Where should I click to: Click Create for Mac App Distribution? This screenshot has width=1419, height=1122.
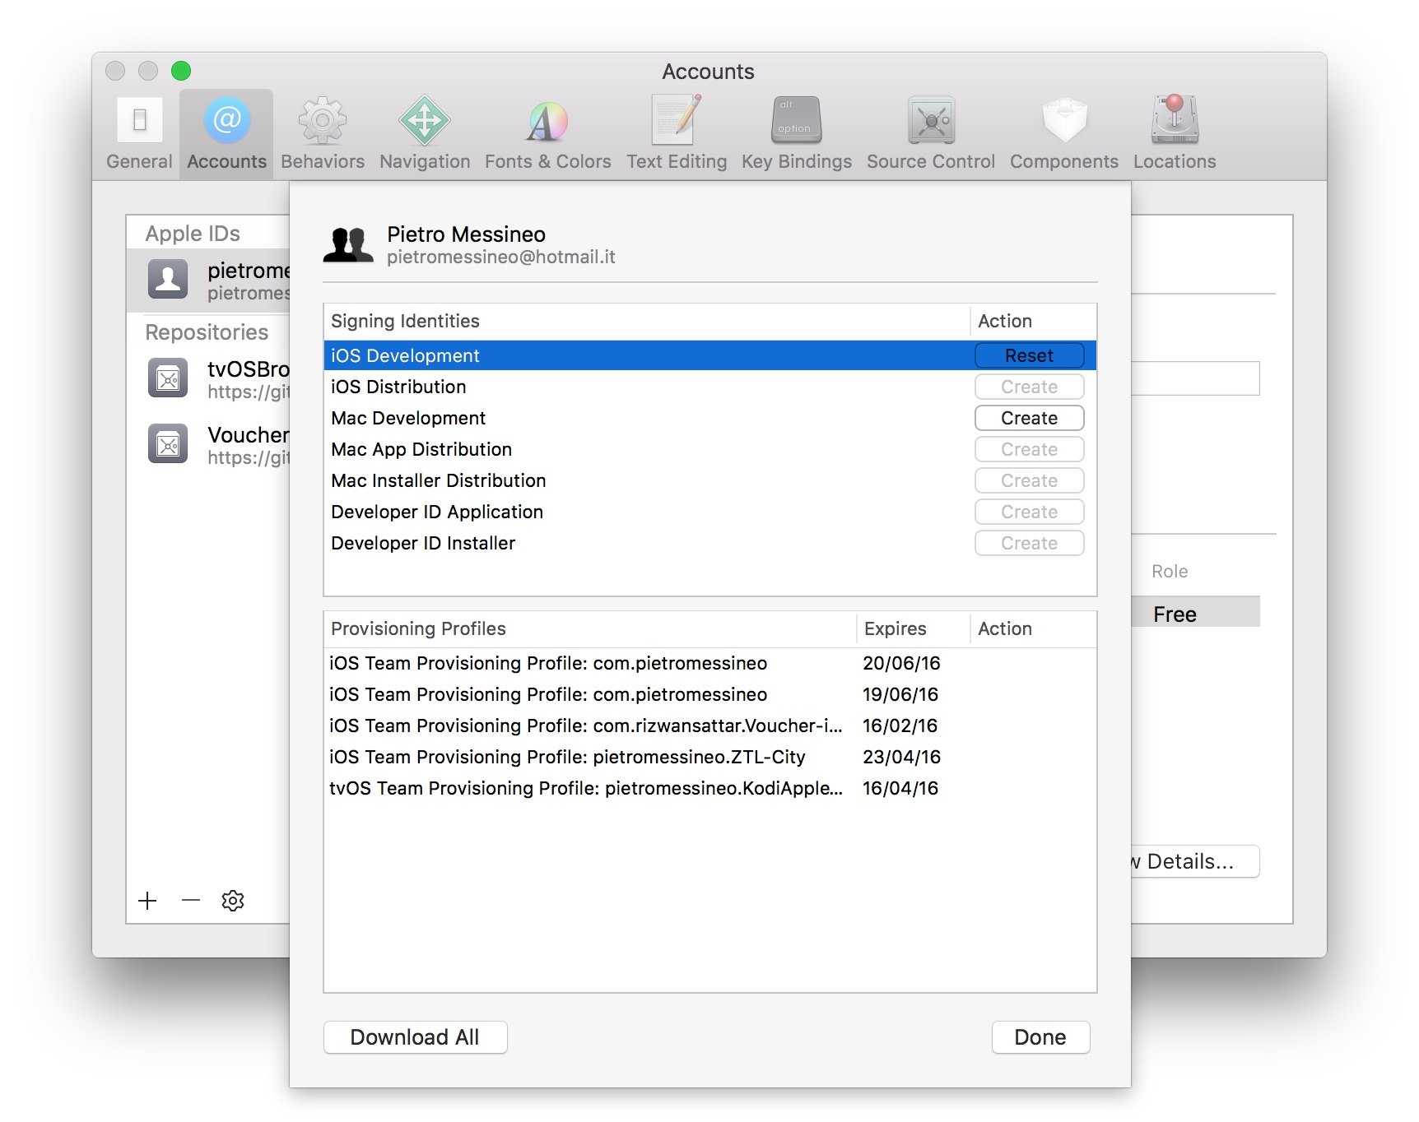[1029, 449]
